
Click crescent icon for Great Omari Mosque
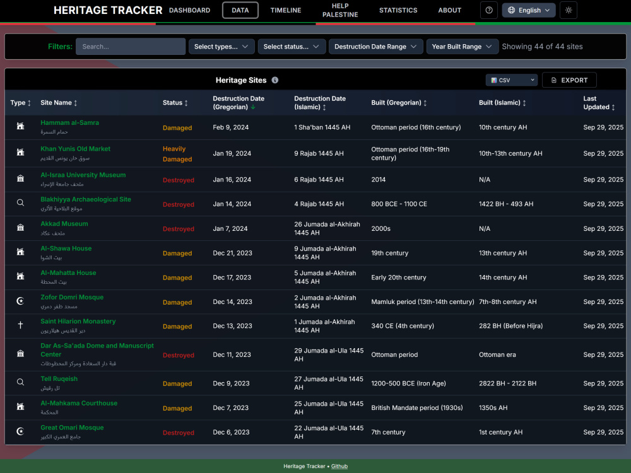20,431
